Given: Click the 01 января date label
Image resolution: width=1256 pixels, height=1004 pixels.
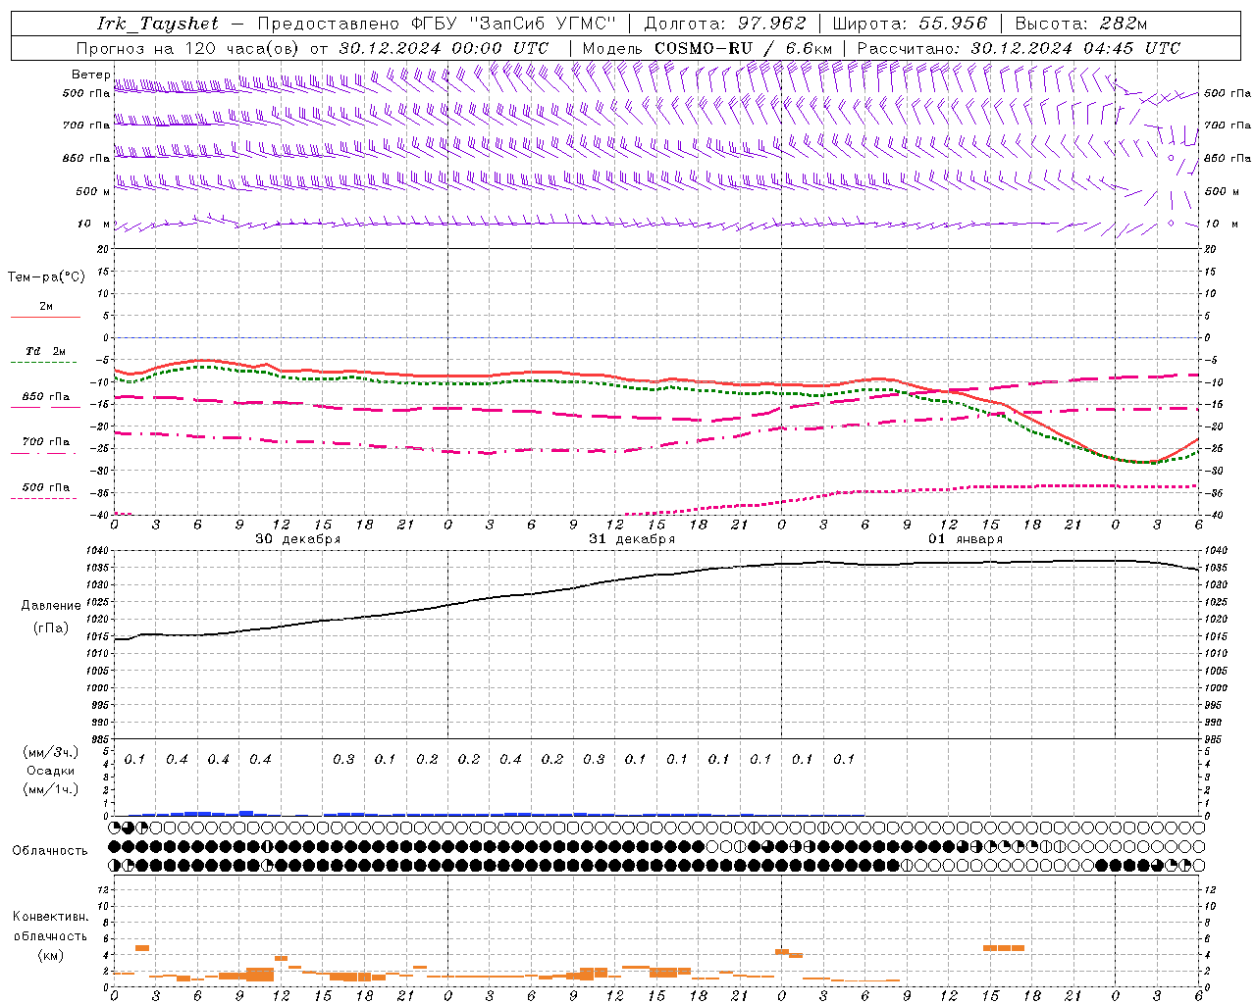Looking at the screenshot, I should click(x=966, y=539).
